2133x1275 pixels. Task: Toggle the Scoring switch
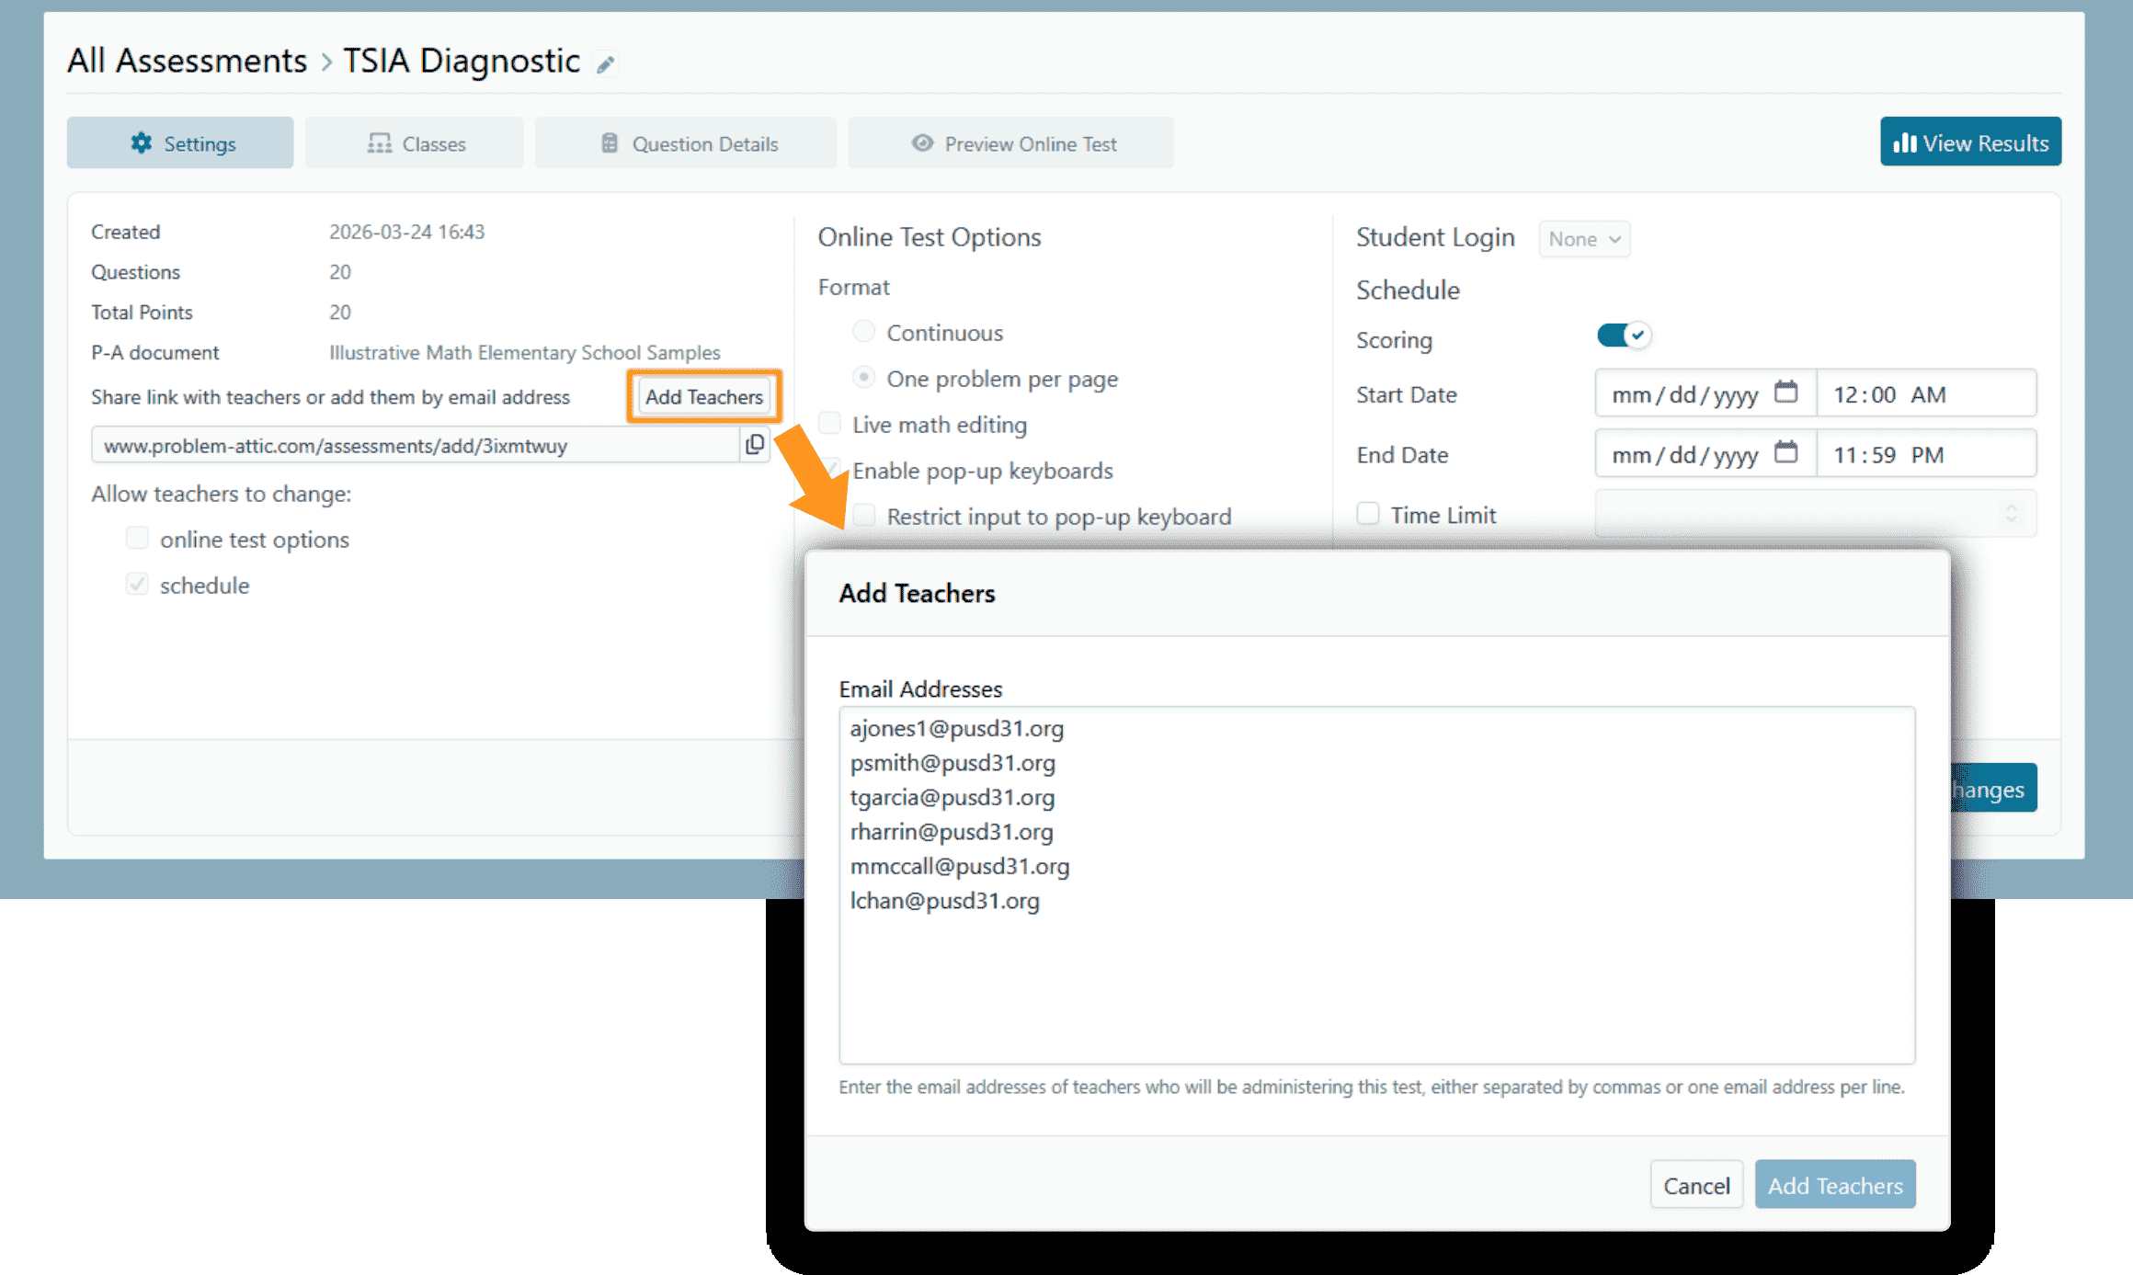pos(1624,336)
